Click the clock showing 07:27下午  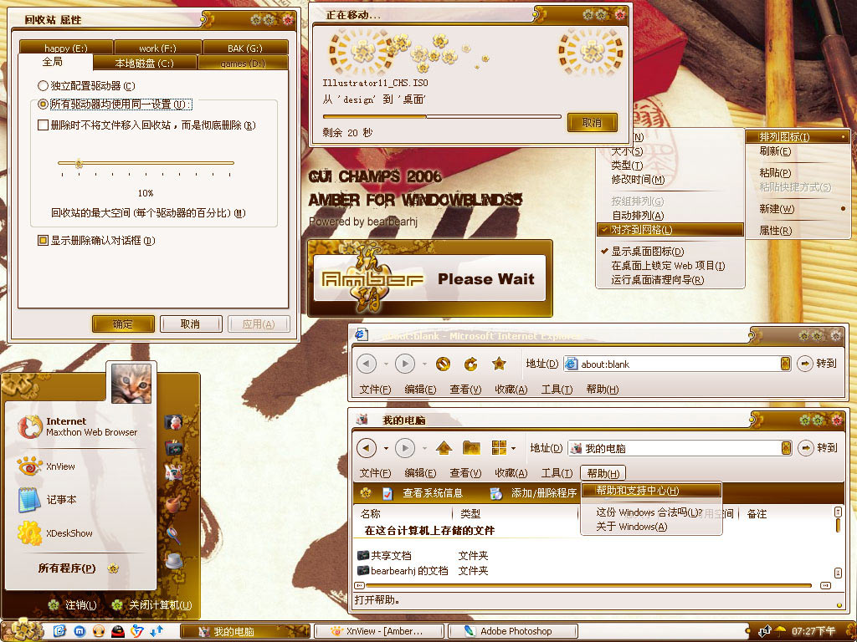coord(813,631)
